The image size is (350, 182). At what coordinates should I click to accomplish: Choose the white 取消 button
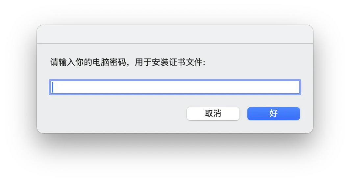213,114
